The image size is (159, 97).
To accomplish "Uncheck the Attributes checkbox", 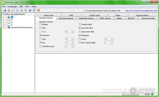I will tap(80, 35).
